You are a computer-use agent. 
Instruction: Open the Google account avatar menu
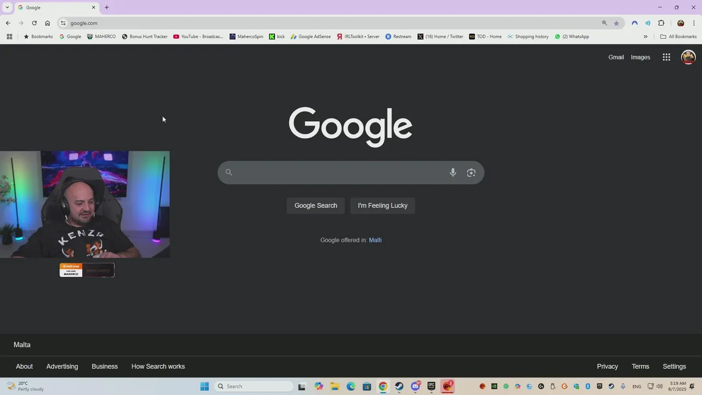[688, 57]
